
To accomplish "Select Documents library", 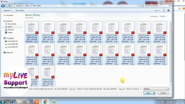I will (12, 24).
